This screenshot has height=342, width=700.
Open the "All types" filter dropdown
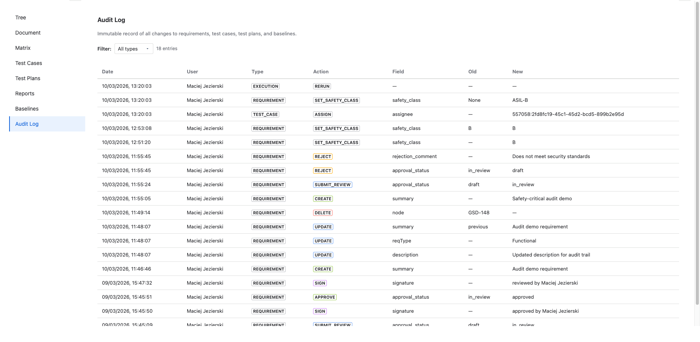click(x=133, y=49)
